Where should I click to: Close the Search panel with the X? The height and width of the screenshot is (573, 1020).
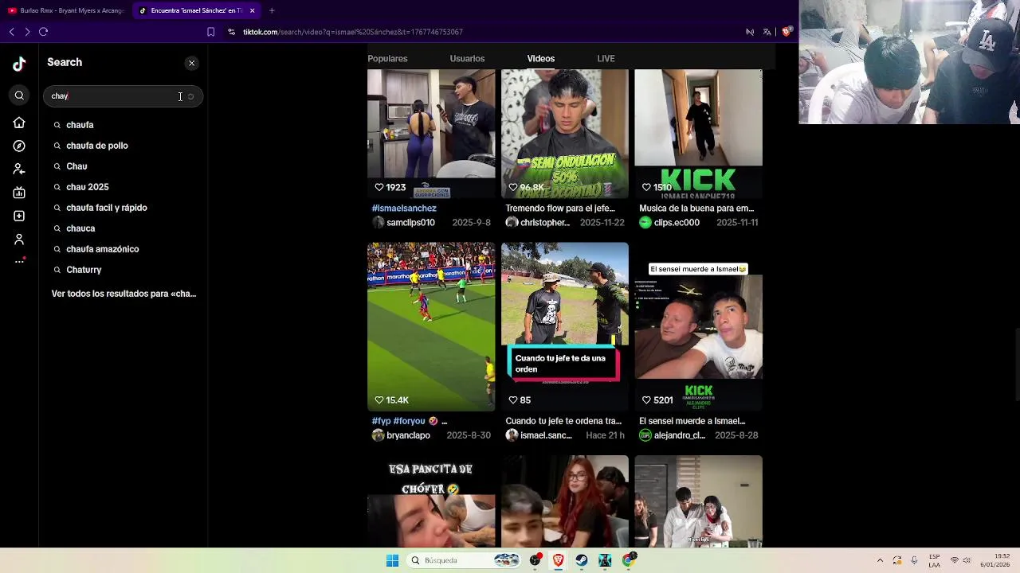point(191,63)
